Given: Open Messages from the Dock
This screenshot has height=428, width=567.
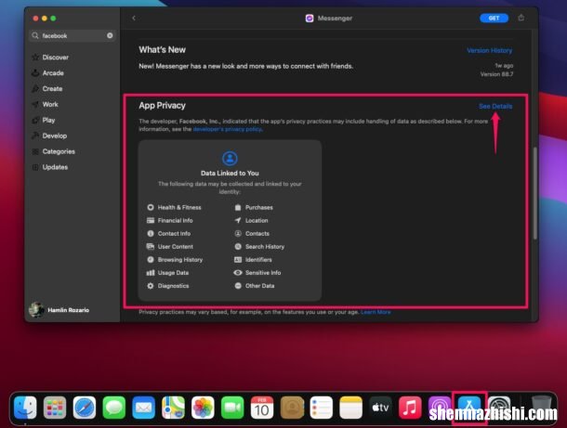Looking at the screenshot, I should click(x=114, y=408).
